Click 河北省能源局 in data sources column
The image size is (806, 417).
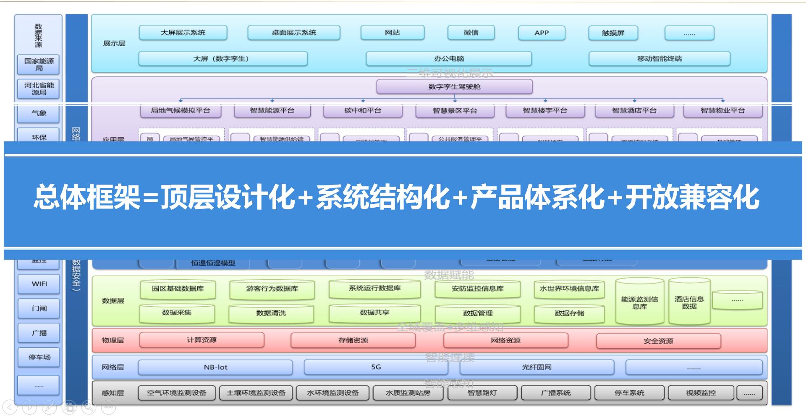pyautogui.click(x=39, y=89)
